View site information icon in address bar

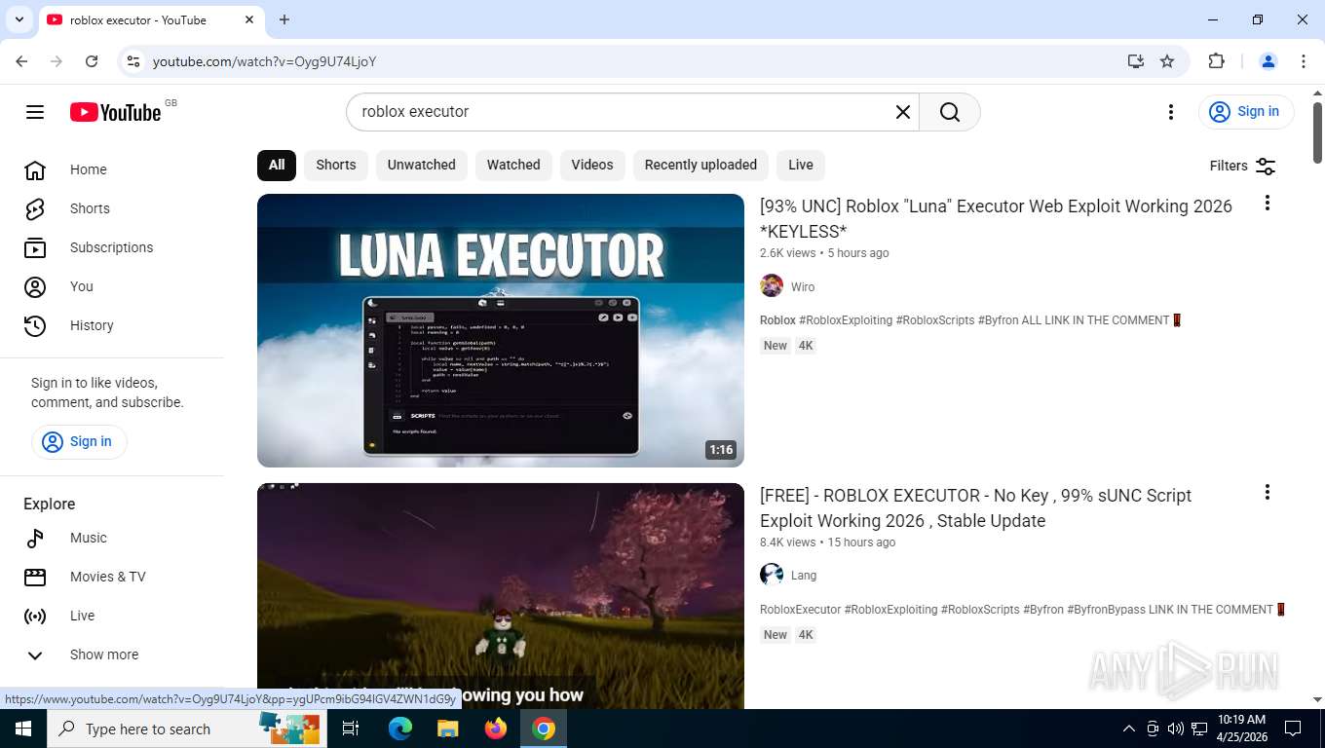134,61
